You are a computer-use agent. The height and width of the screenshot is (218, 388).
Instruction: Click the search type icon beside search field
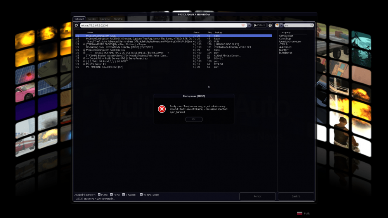tap(277, 25)
